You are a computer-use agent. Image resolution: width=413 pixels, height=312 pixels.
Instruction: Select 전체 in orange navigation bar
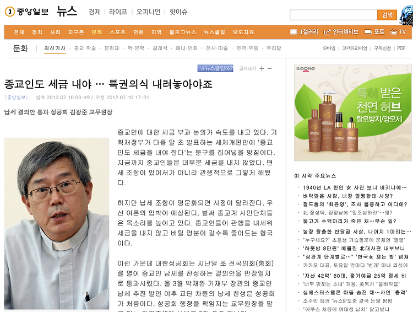tap(19, 32)
